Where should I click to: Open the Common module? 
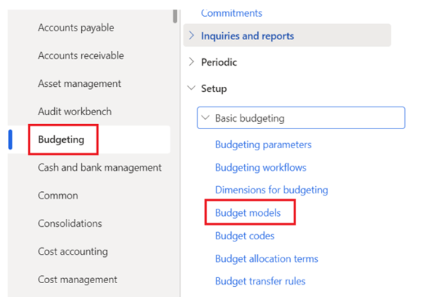pos(58,196)
